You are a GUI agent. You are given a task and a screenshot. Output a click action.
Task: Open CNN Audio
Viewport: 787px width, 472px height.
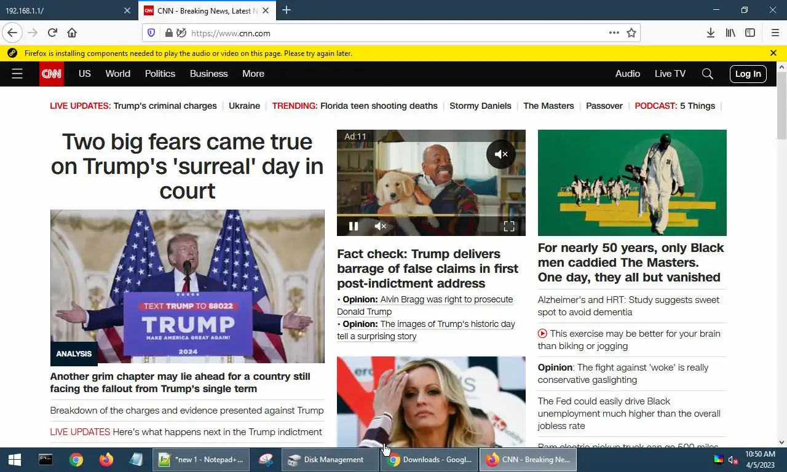[x=628, y=74]
